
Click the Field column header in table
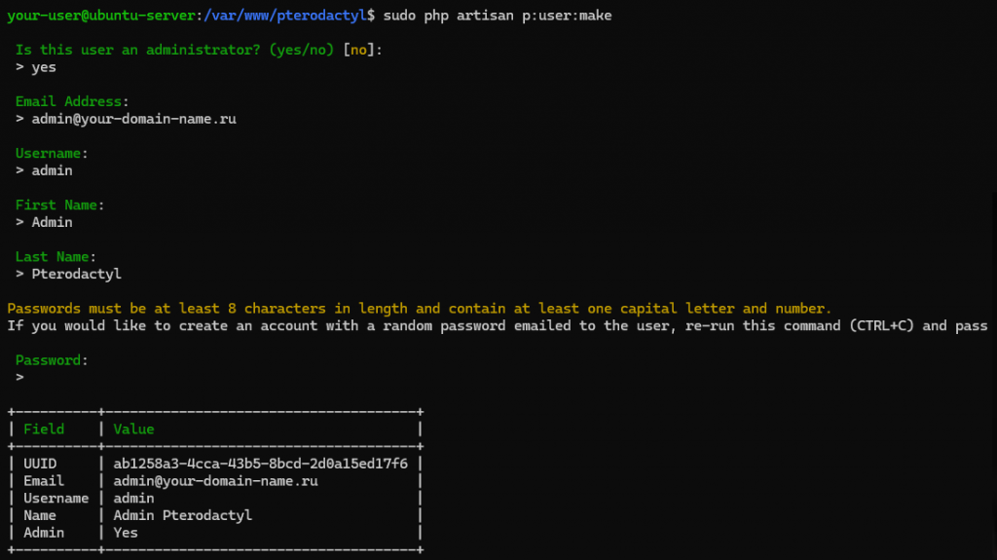tap(44, 429)
